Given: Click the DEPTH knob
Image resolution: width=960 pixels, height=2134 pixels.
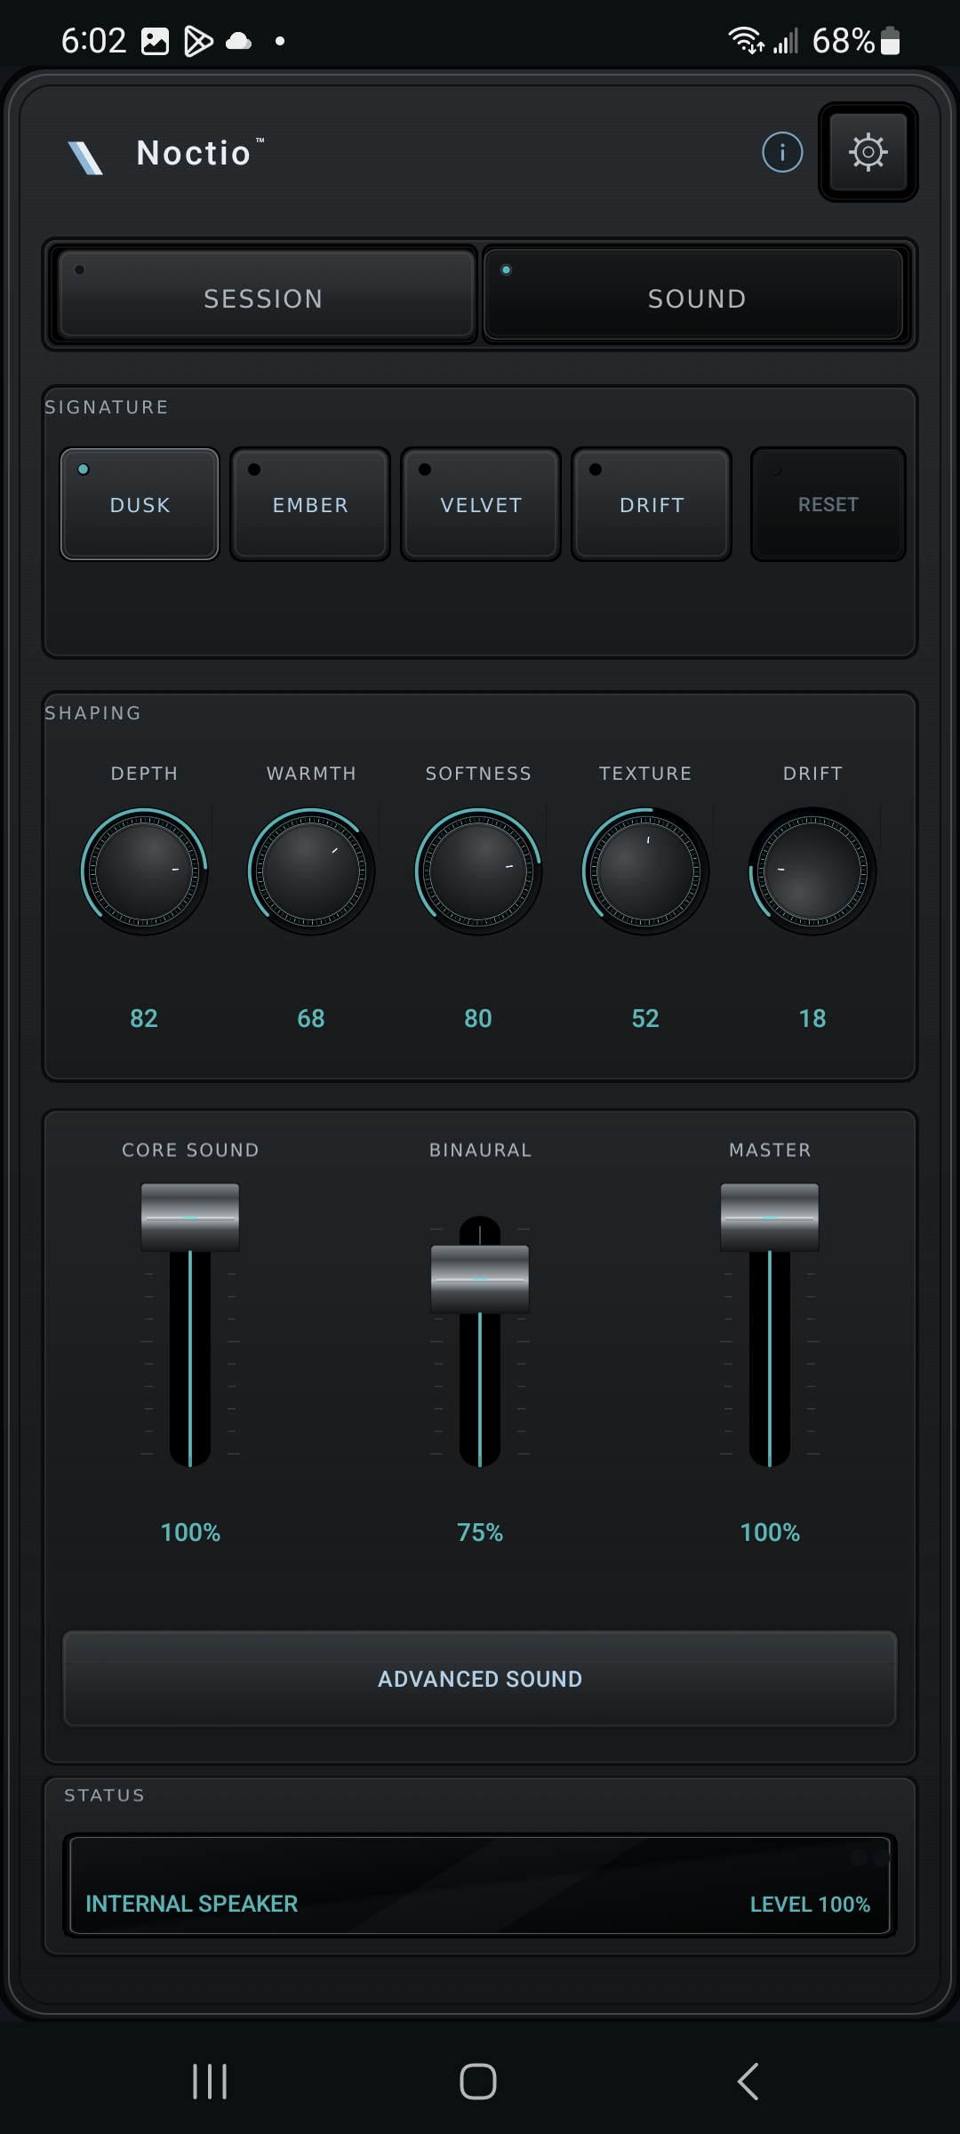Looking at the screenshot, I should click(x=144, y=871).
